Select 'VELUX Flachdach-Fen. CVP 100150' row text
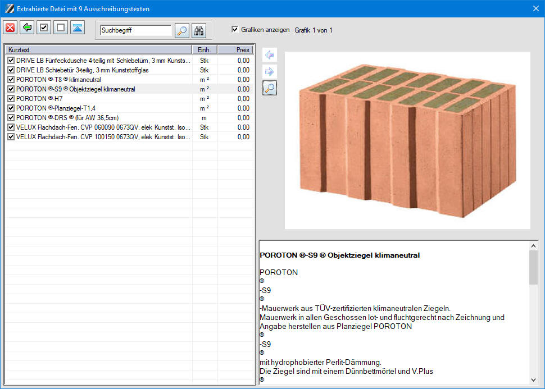Viewport: 545px width, 389px height. point(103,137)
